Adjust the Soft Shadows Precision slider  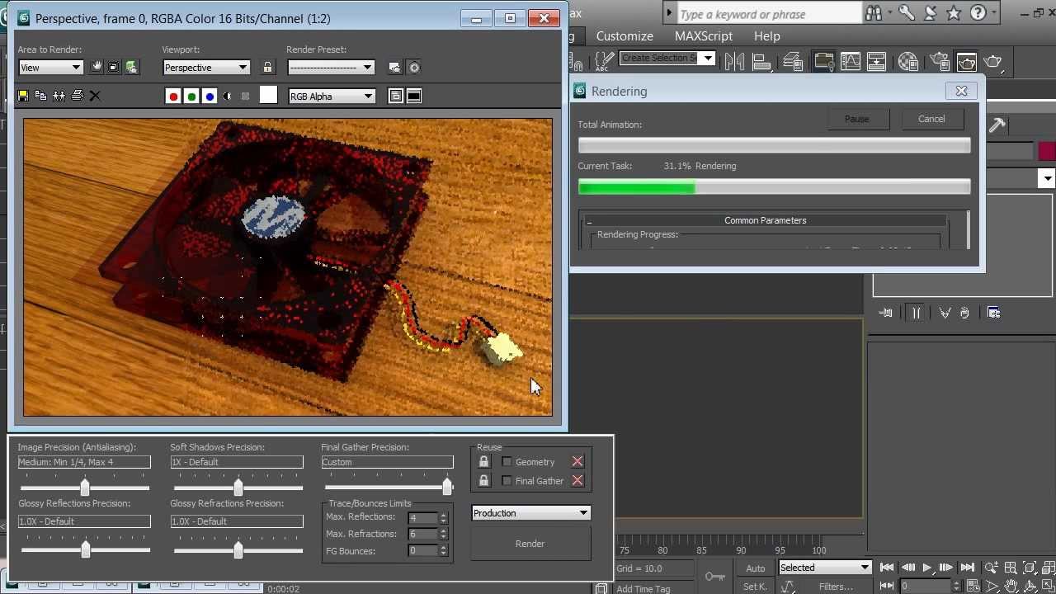[238, 488]
